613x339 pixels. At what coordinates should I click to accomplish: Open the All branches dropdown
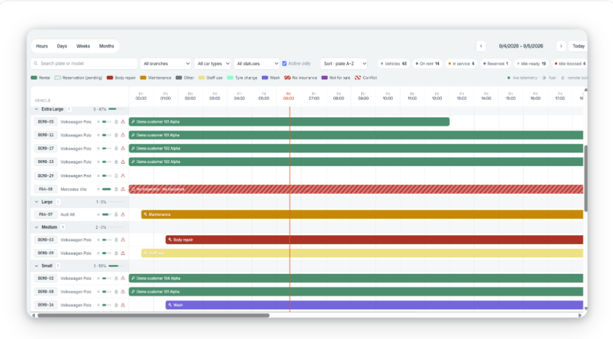coord(166,63)
